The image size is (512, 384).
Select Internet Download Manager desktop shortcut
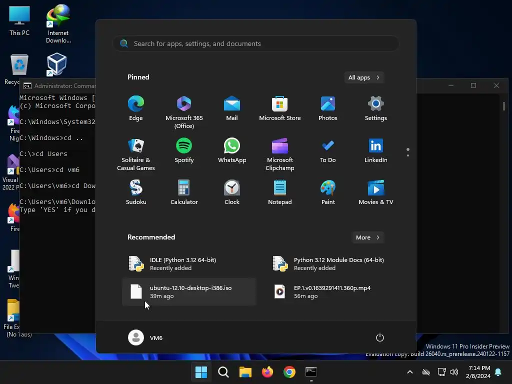point(58,24)
